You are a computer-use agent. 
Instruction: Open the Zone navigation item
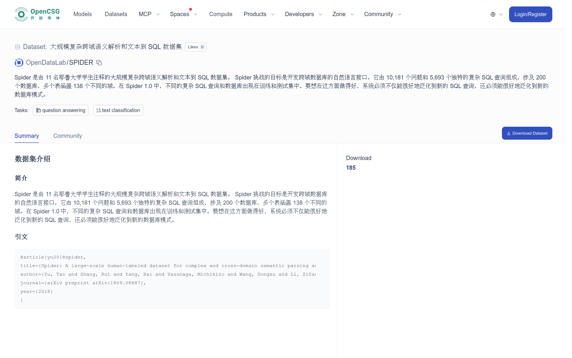point(339,14)
